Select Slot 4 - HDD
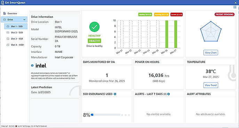Viewport: 239px width, 128px height. tap(16, 45)
